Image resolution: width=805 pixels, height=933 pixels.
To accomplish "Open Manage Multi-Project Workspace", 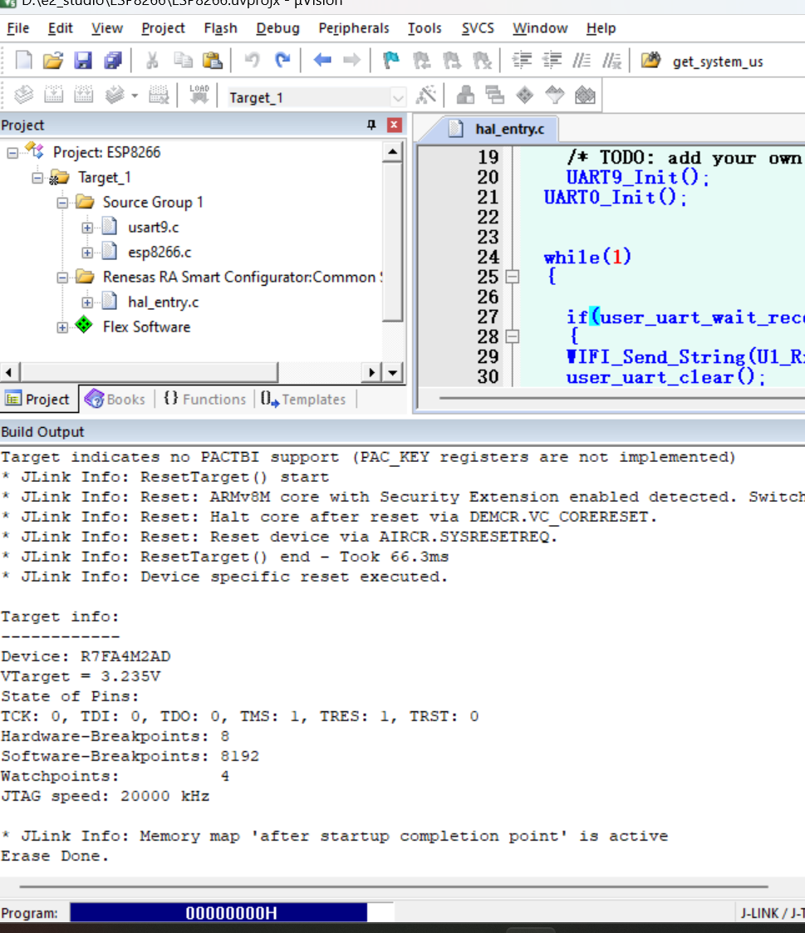I will click(x=495, y=96).
